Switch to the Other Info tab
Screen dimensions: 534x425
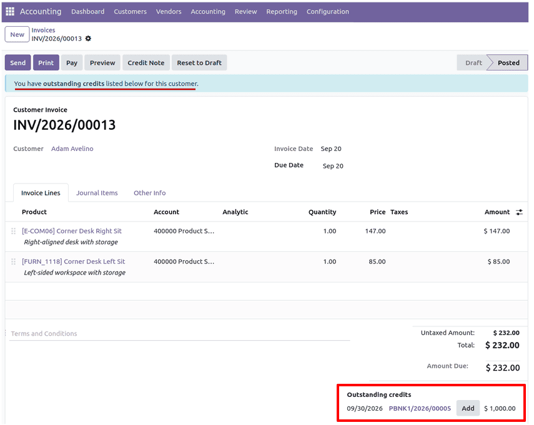coord(150,193)
